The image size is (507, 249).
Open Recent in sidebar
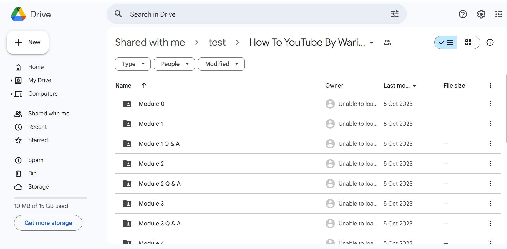click(x=37, y=127)
